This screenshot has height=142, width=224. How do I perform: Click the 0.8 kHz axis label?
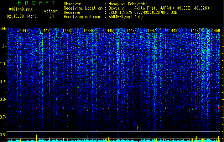[3, 99]
